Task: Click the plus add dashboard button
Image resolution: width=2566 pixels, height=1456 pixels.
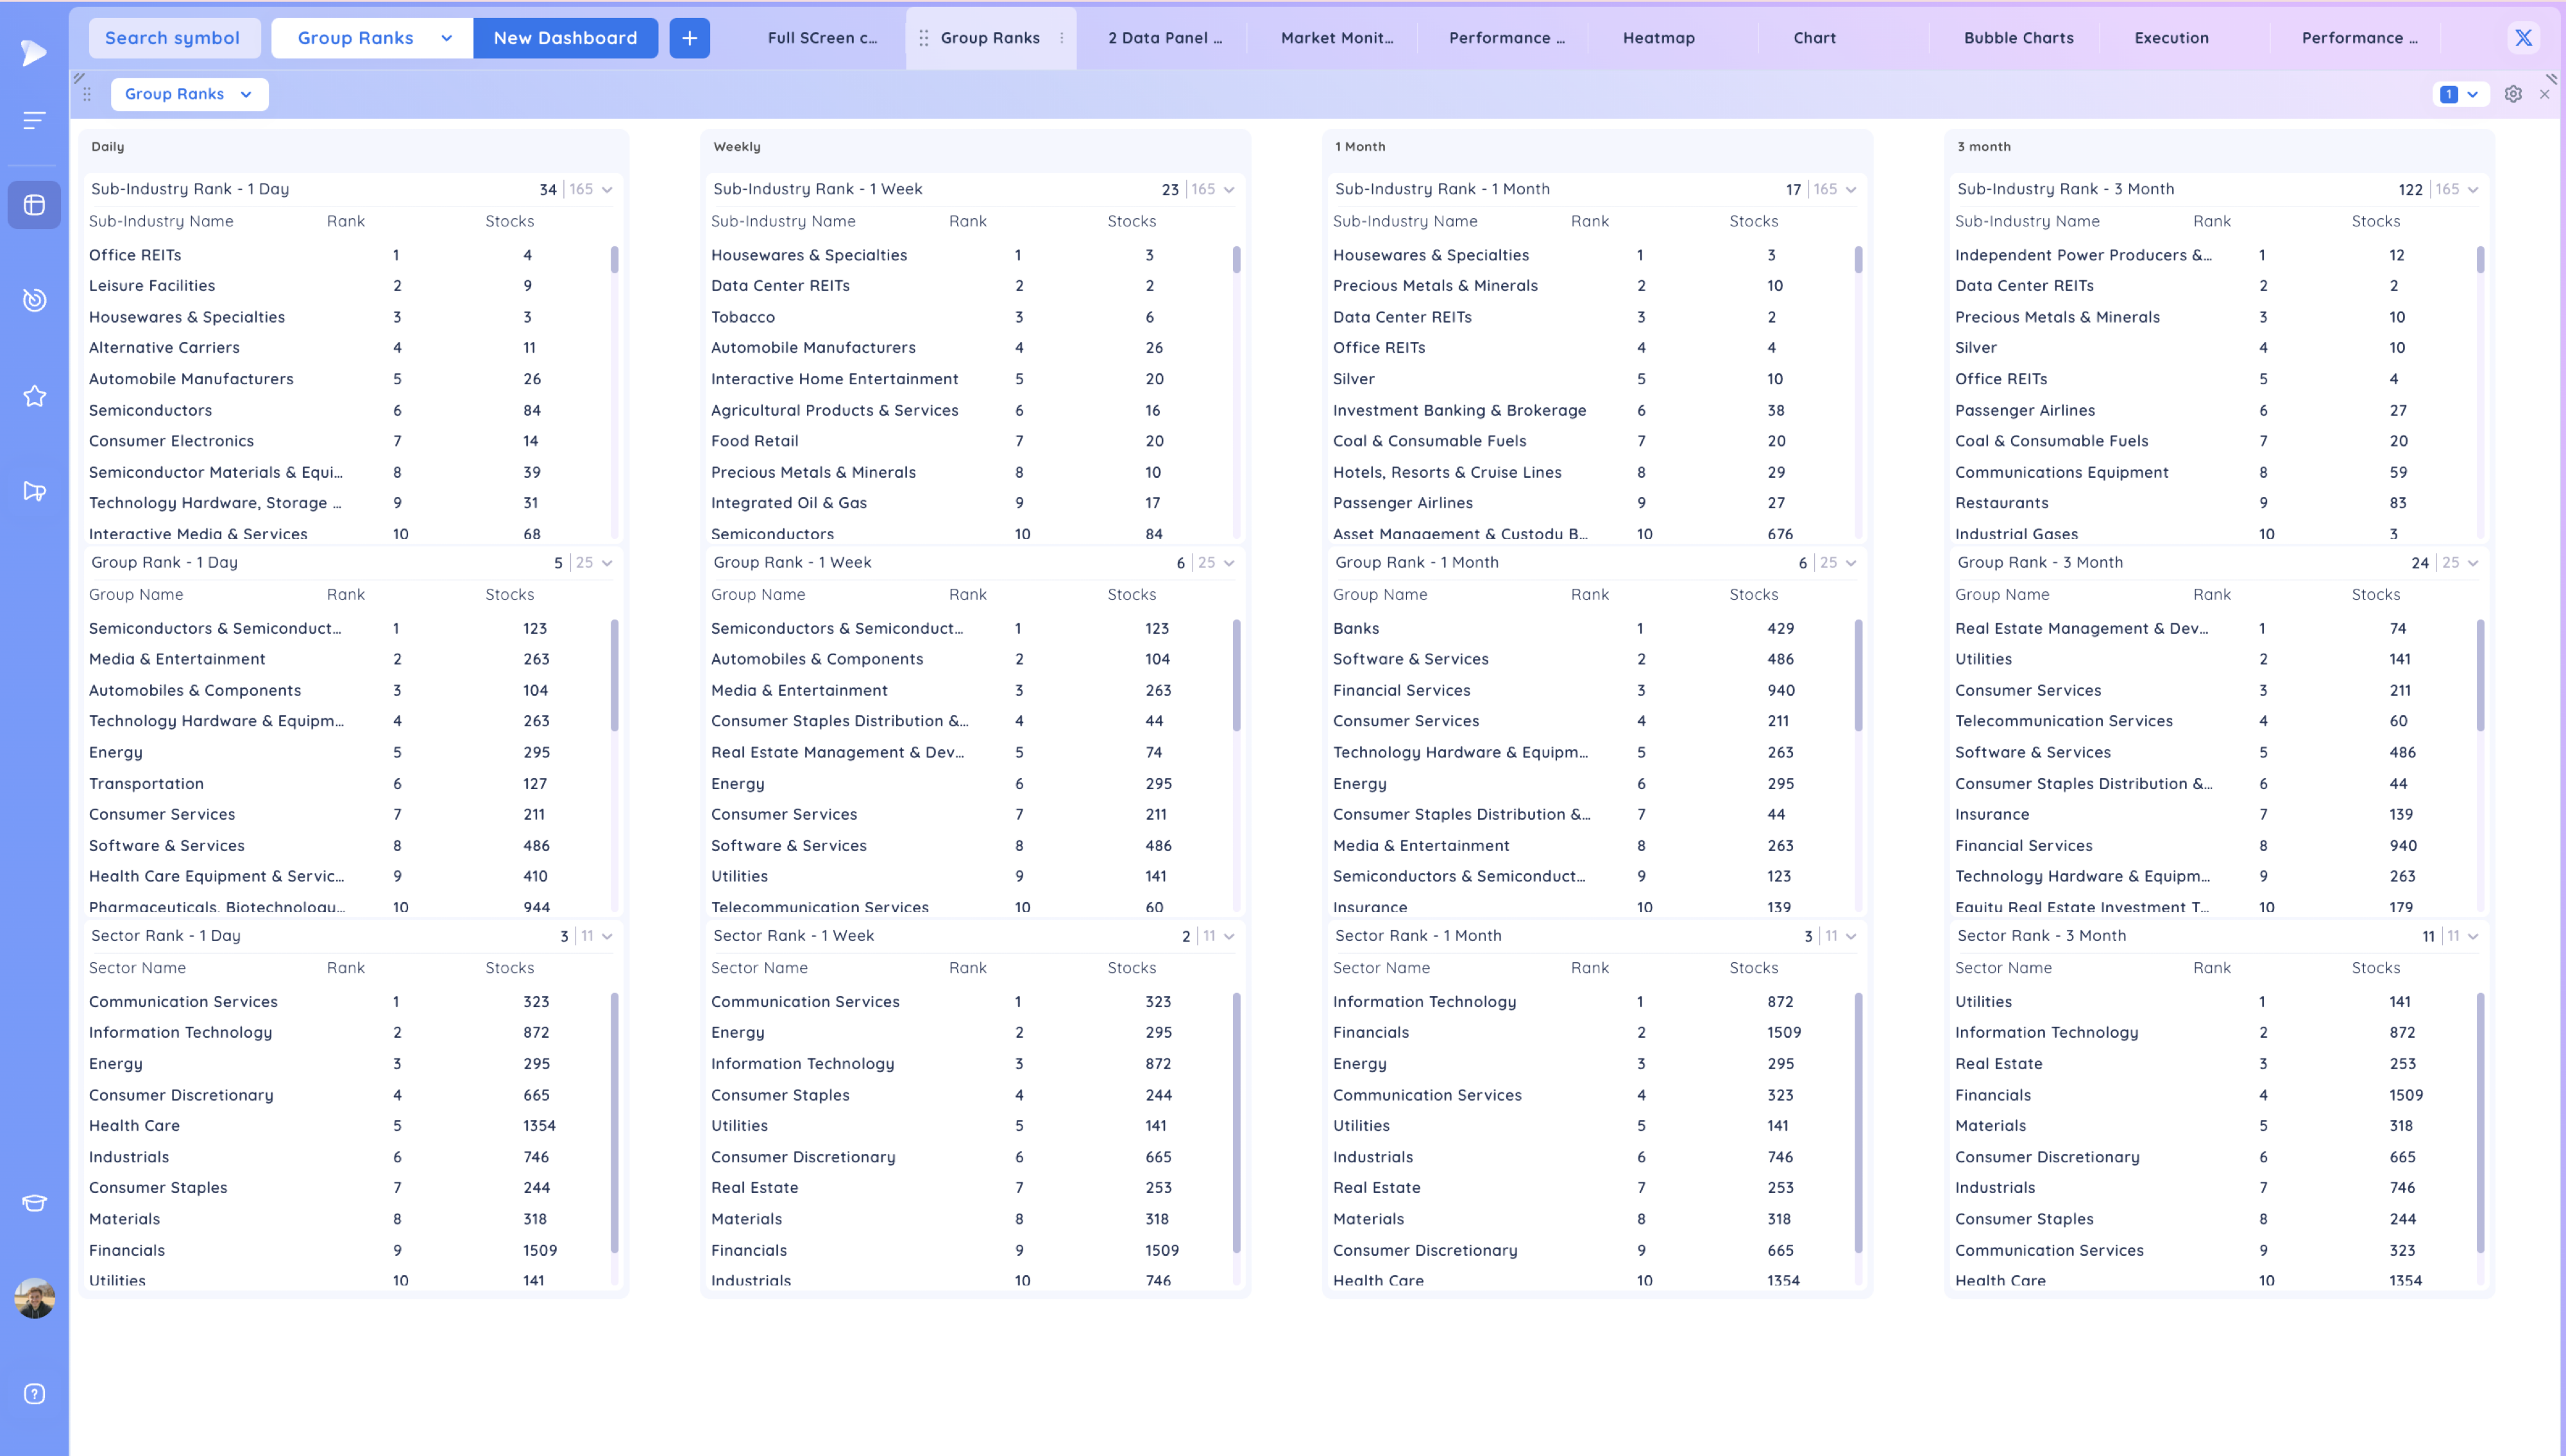Action: coord(689,38)
